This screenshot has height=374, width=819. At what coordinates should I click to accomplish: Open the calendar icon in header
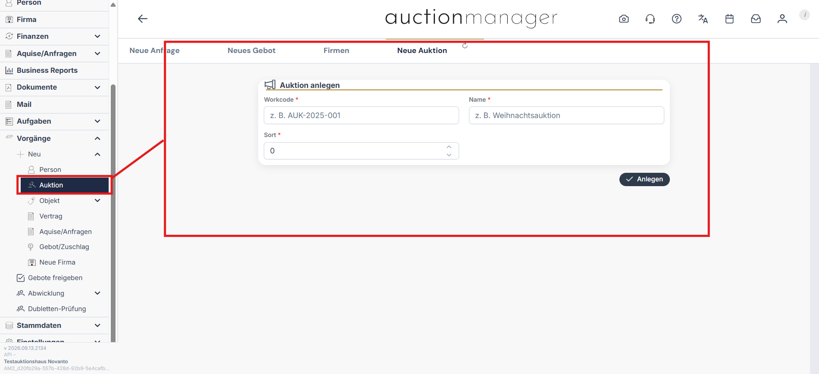(729, 19)
